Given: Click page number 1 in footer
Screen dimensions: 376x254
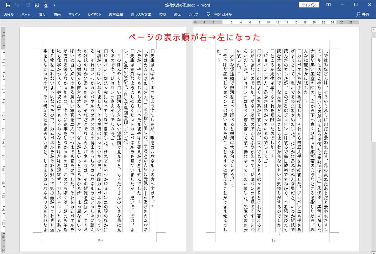Looking at the screenshot, I should pyautogui.click(x=273, y=241).
